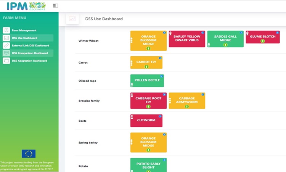Screen dimensions: 286x172
Task: Click the down arrows on Pollen Beetle card
Action: pyautogui.click(x=132, y=85)
